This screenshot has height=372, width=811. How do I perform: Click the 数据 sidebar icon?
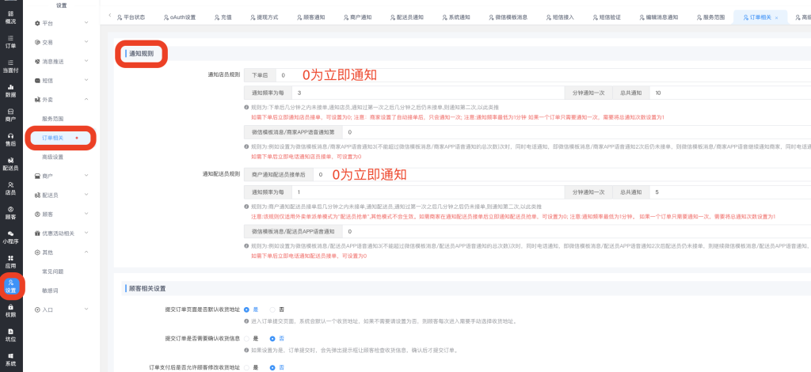(x=10, y=89)
